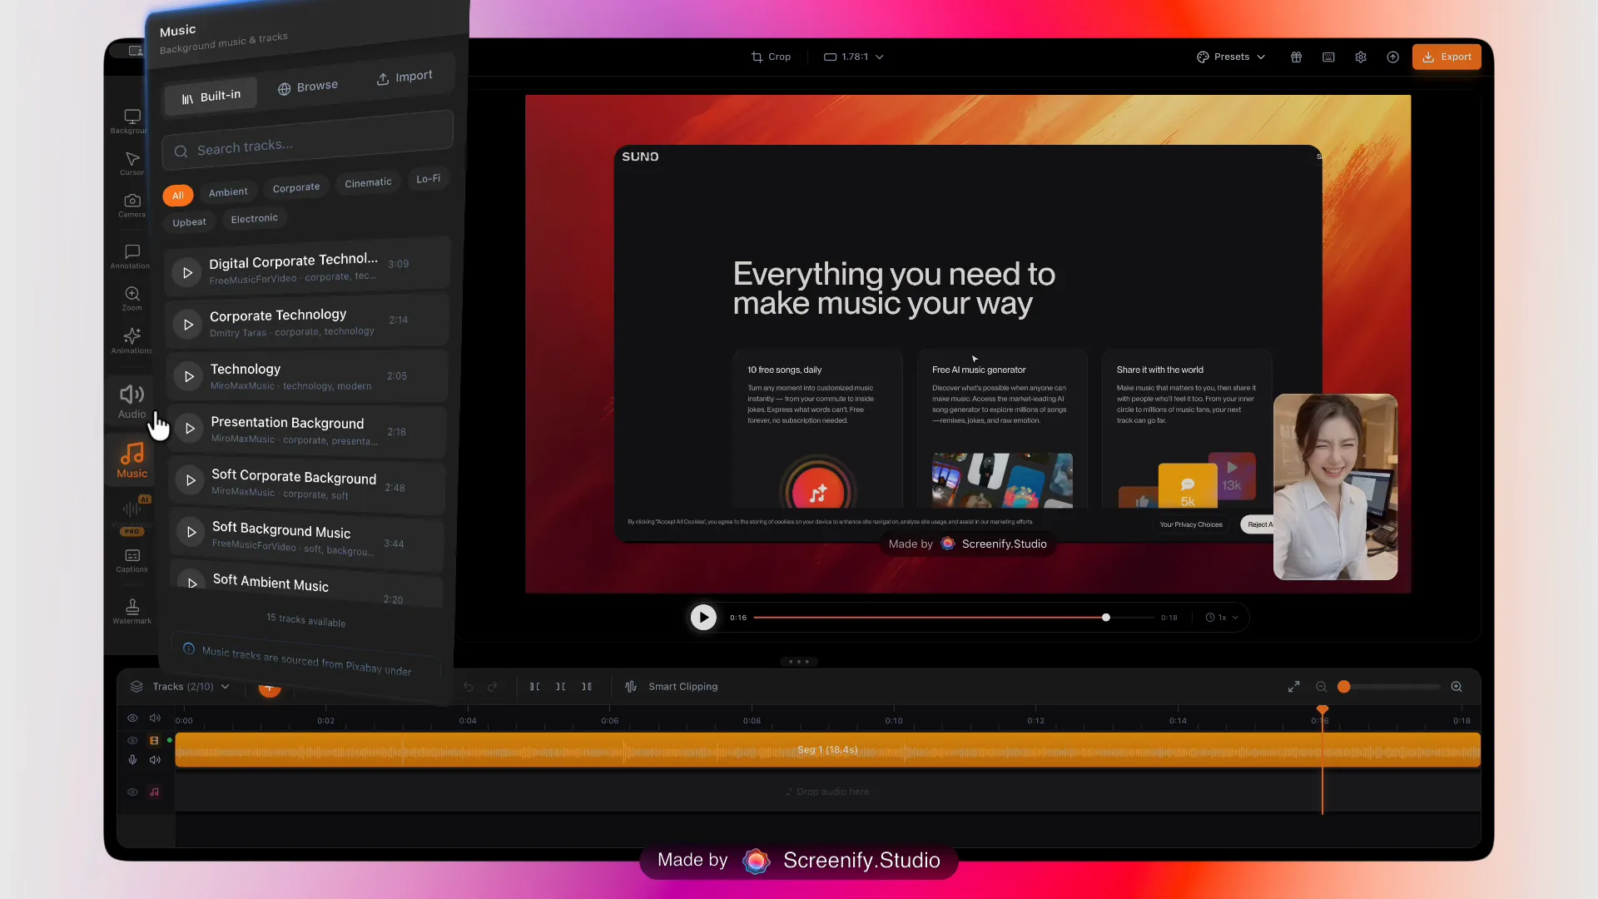Toggle visibility of the video track
The image size is (1598, 899).
[132, 740]
